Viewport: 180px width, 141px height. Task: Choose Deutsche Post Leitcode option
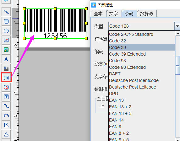[x=142, y=87]
